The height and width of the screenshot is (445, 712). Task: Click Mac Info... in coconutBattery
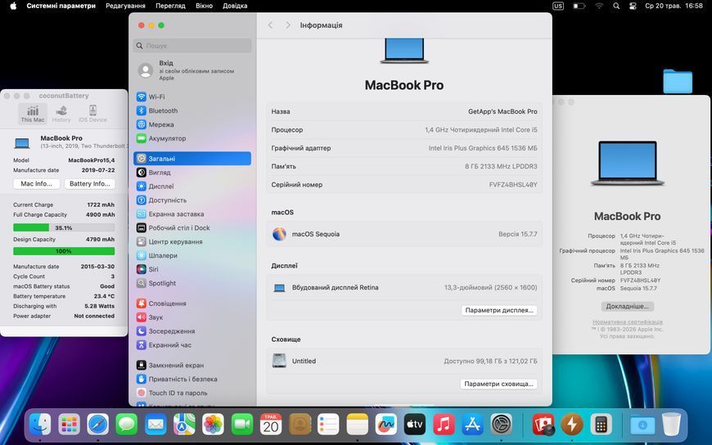click(x=36, y=184)
